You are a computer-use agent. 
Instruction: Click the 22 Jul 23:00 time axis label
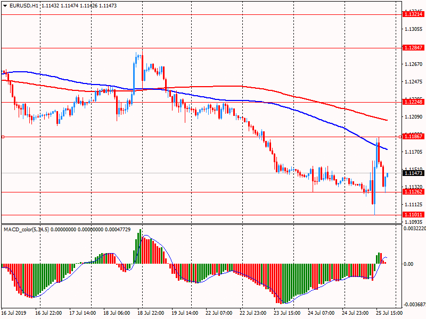coord(253,313)
